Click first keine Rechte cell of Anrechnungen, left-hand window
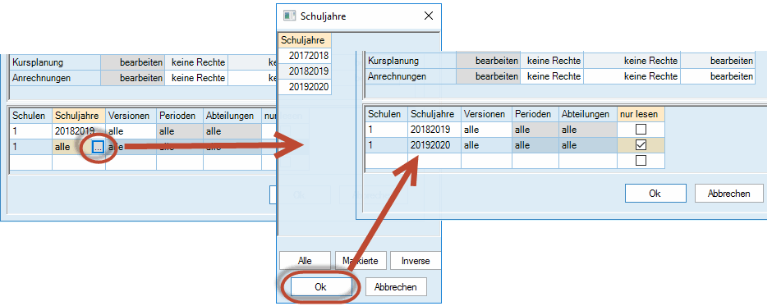 tap(196, 78)
